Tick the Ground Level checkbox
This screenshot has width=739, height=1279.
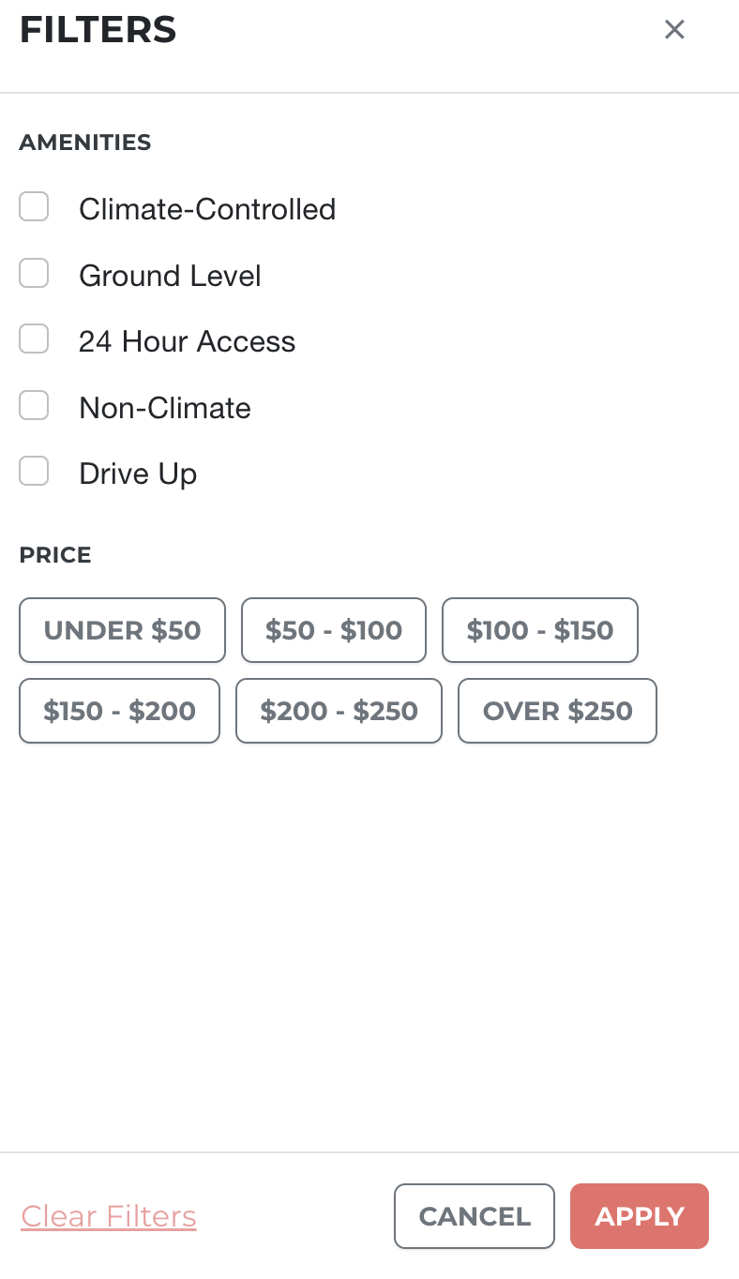(x=35, y=274)
